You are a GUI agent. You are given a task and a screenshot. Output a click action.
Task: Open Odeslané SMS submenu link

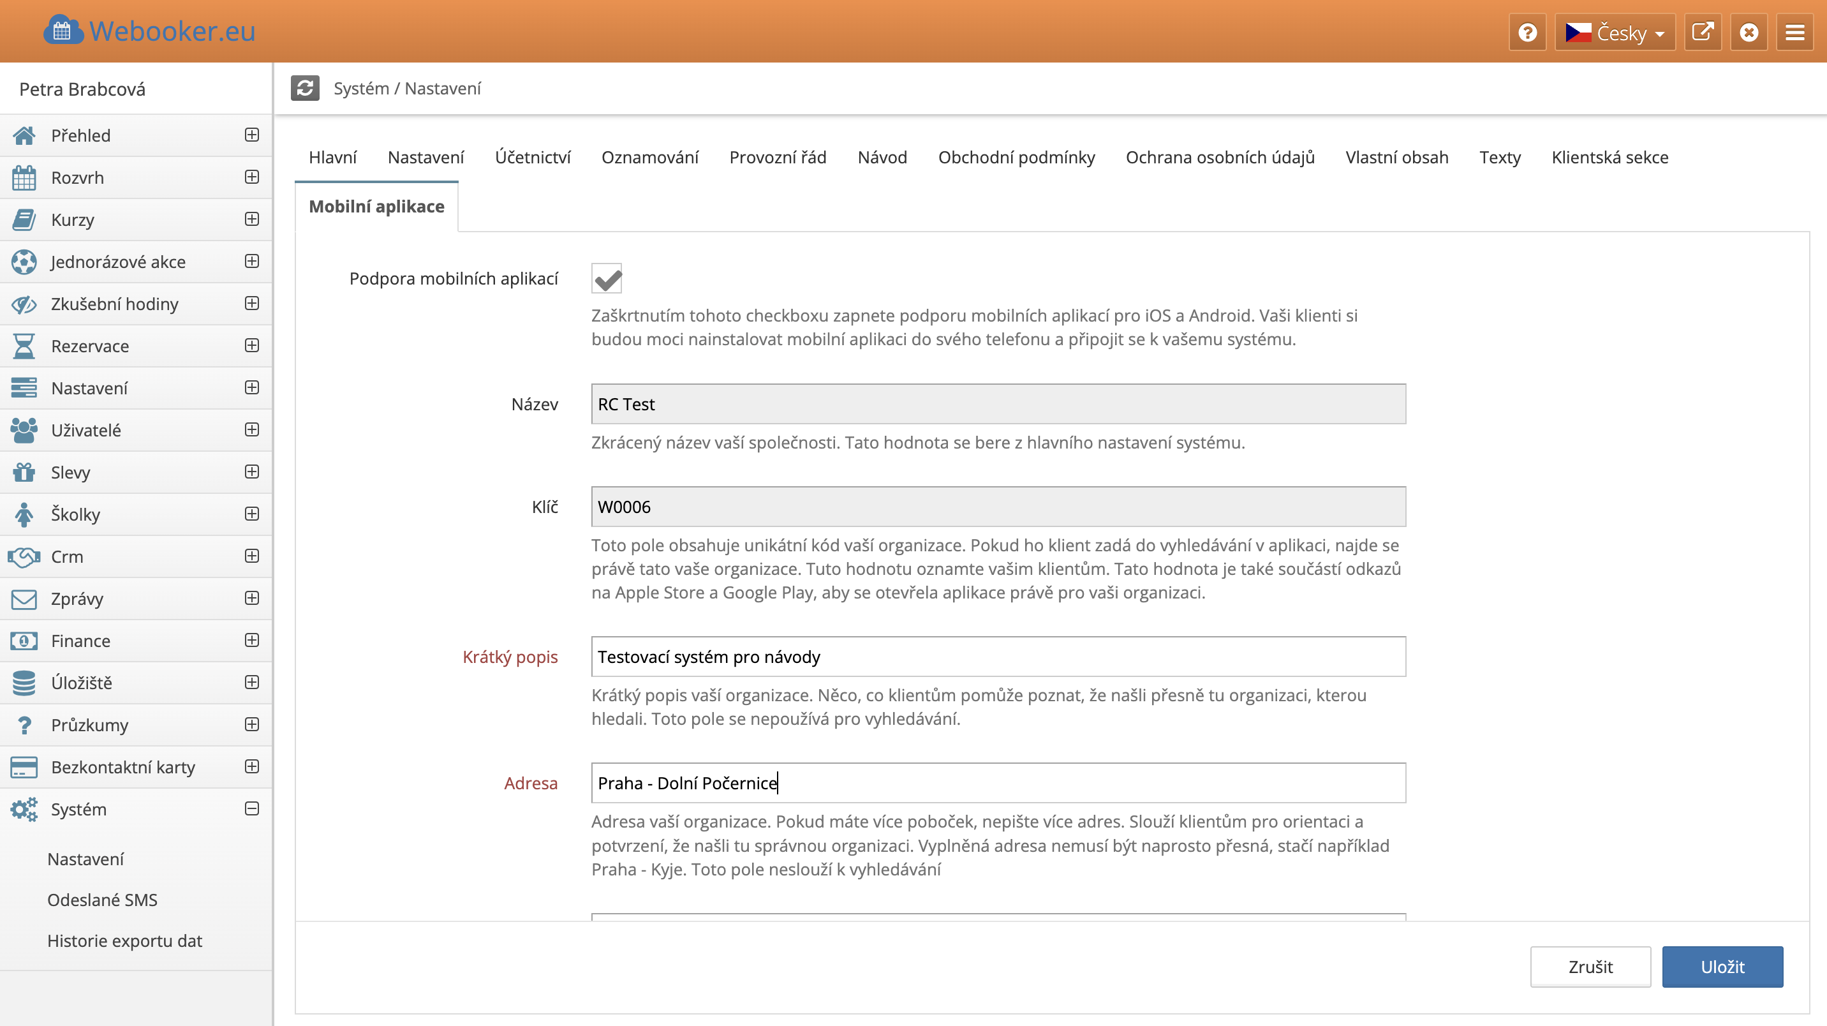[102, 900]
